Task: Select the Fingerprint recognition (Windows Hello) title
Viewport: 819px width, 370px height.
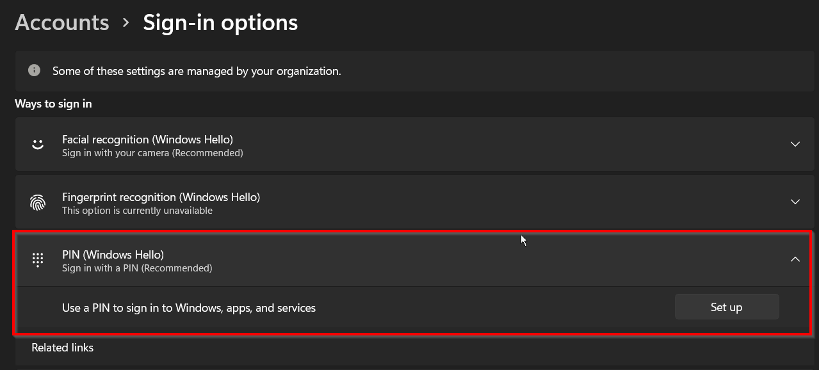Action: point(161,197)
